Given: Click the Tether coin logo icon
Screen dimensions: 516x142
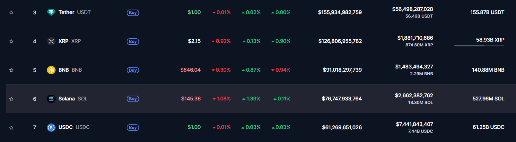Looking at the screenshot, I should pyautogui.click(x=51, y=12).
